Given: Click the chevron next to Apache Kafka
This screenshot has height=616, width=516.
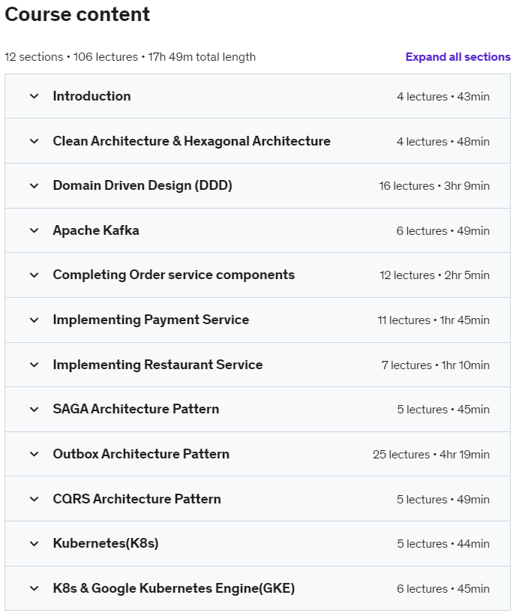Looking at the screenshot, I should (x=34, y=230).
